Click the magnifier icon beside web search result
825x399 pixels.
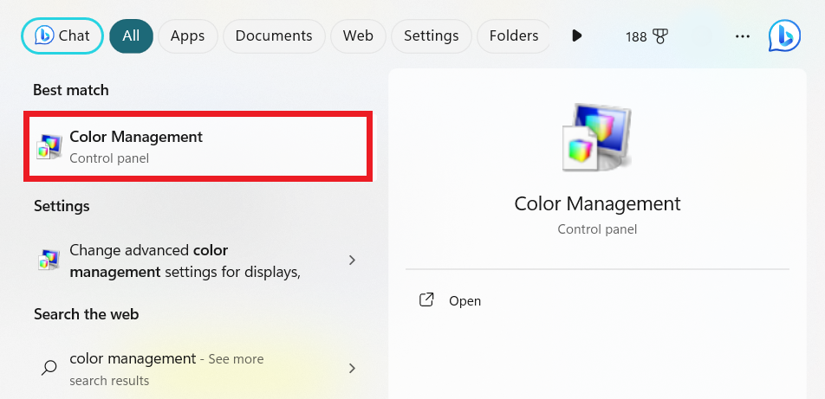[49, 368]
